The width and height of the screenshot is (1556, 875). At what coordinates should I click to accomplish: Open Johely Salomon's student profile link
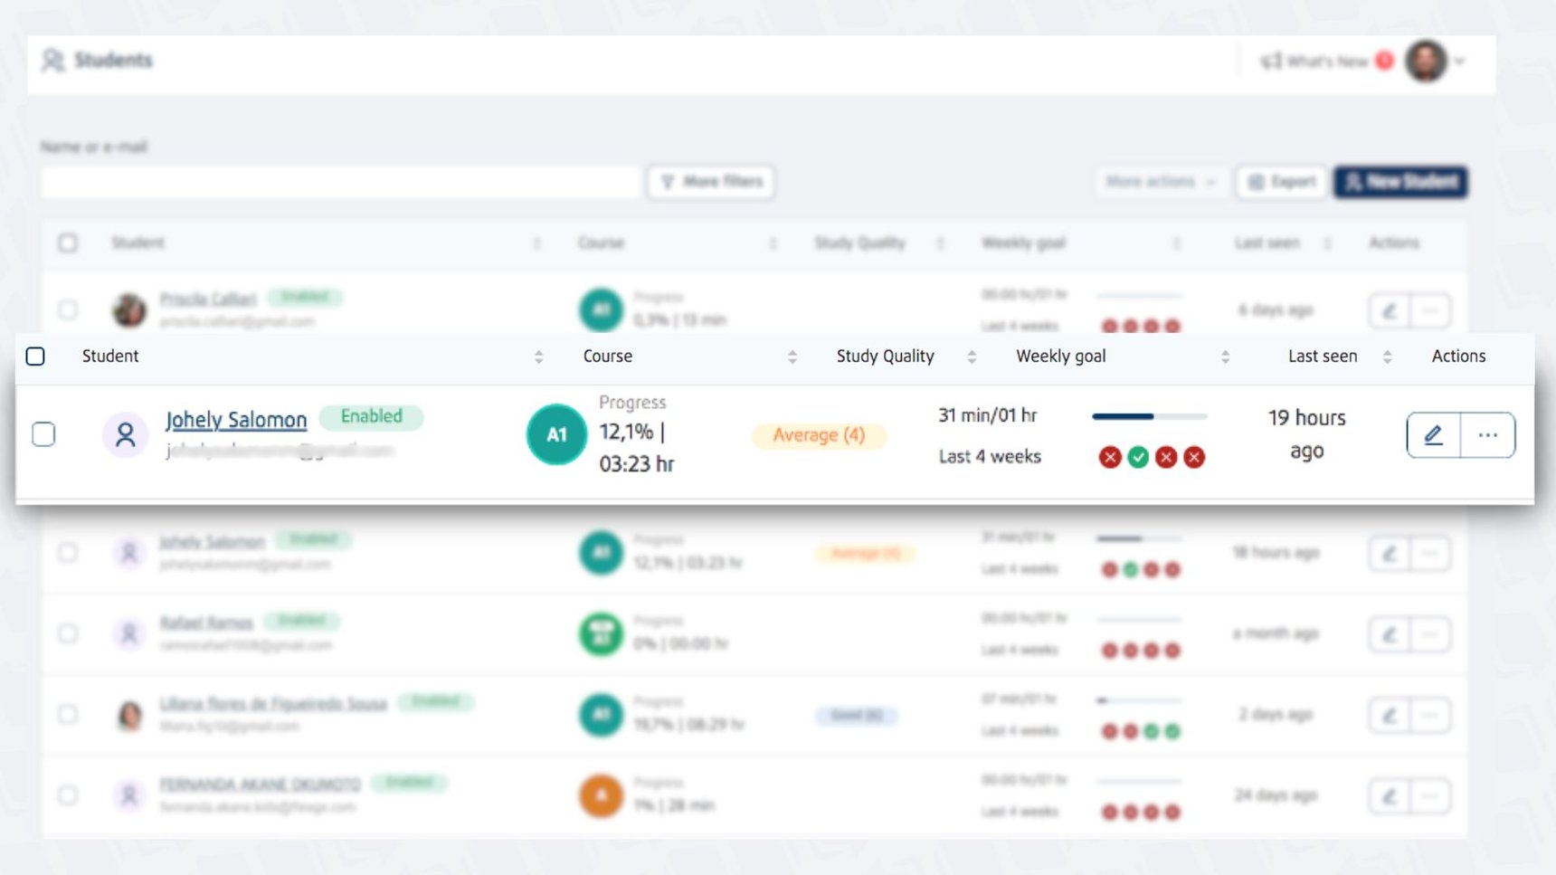click(236, 420)
